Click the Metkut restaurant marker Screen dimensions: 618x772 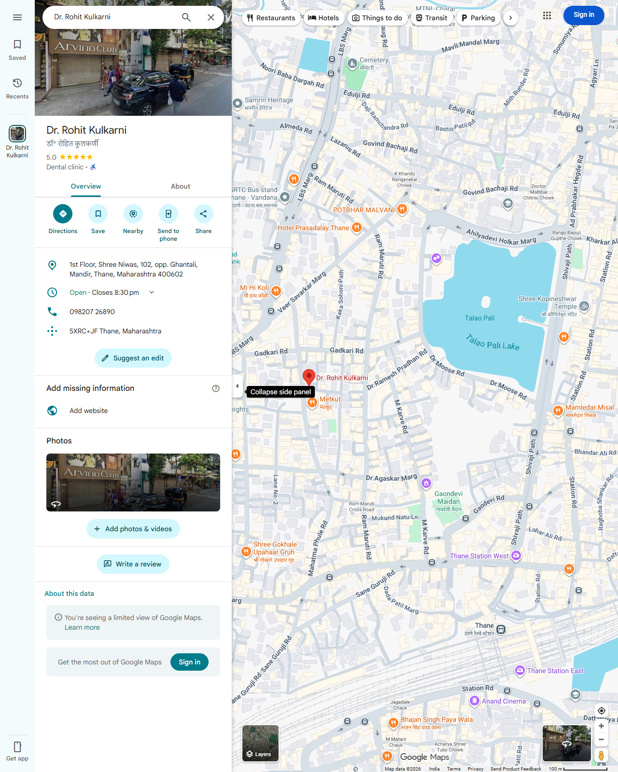313,403
